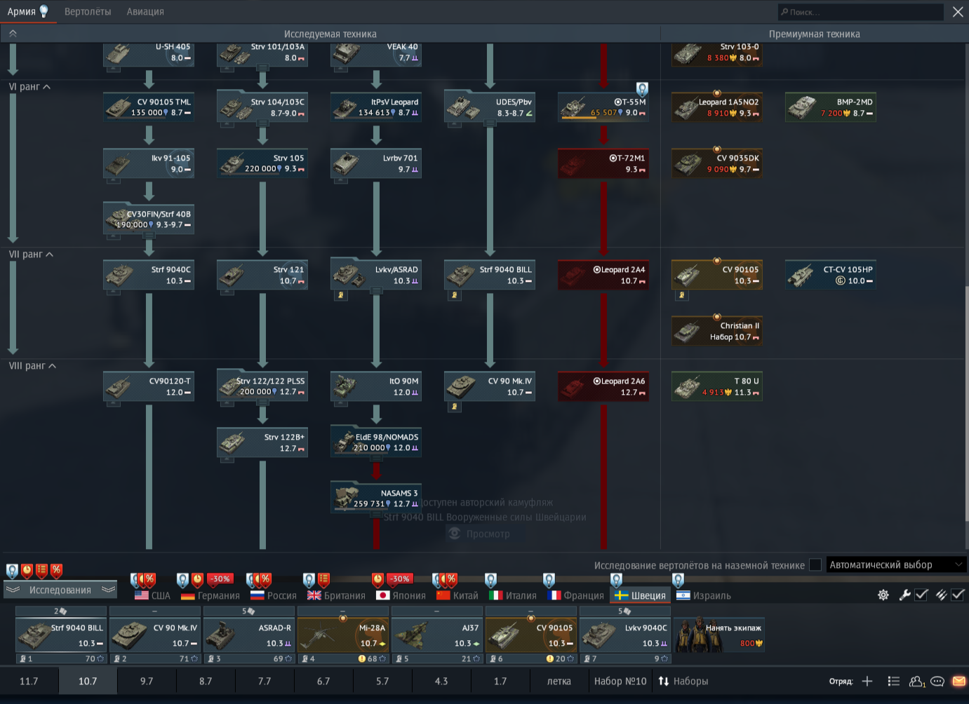
Task: Toggle the auto-refill ammo checkbox
Action: (958, 595)
